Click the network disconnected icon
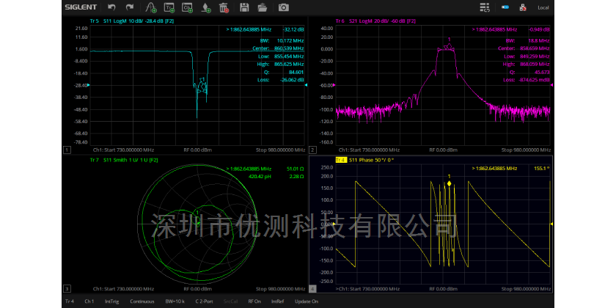The image size is (616, 308). [523, 7]
